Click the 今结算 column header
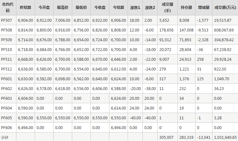The image size is (238, 141). pos(119,8)
